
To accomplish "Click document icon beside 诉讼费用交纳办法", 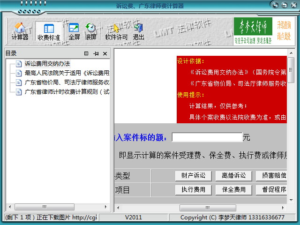I will coord(19,64).
